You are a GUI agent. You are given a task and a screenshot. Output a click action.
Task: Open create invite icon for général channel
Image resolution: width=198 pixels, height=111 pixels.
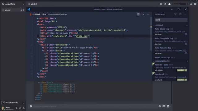point(21,10)
